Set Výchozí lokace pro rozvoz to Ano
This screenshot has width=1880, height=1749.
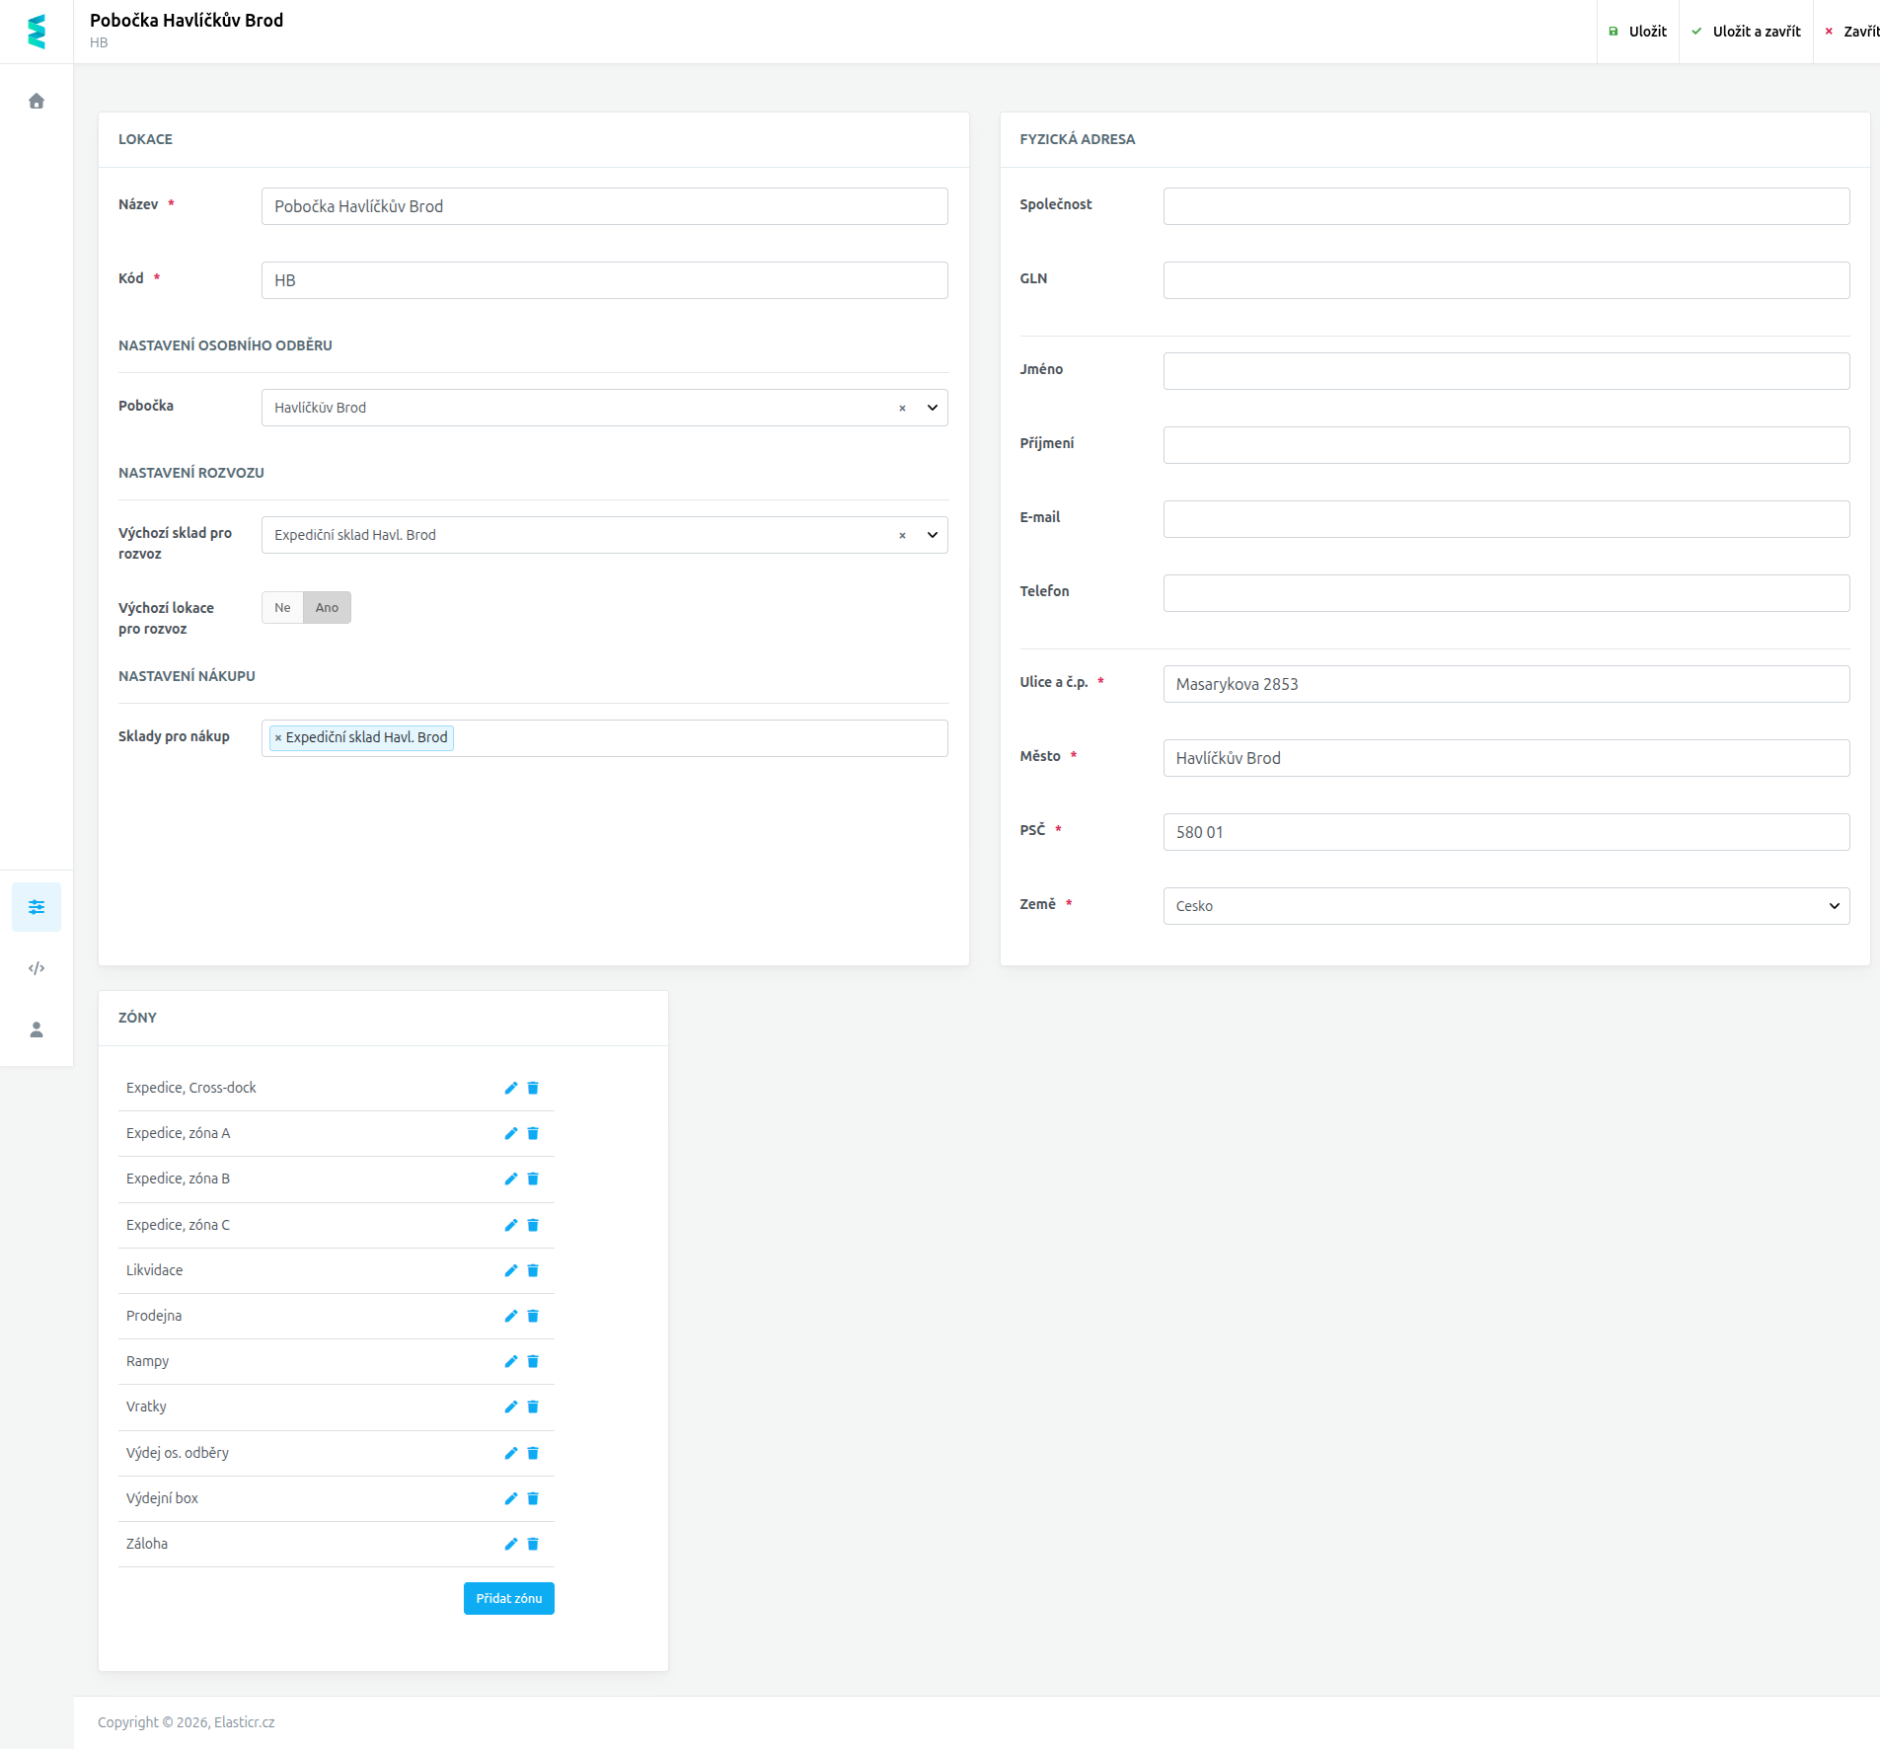coord(327,607)
